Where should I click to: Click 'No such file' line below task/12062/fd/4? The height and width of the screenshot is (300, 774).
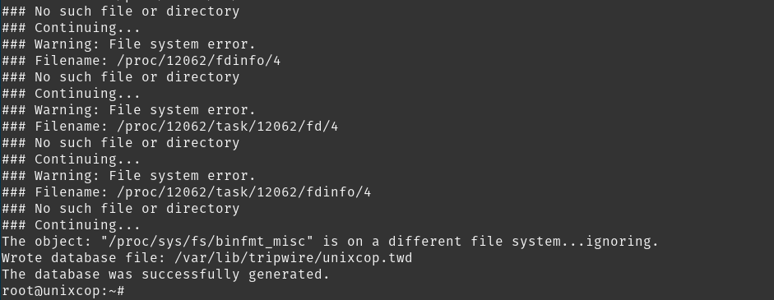coord(120,143)
